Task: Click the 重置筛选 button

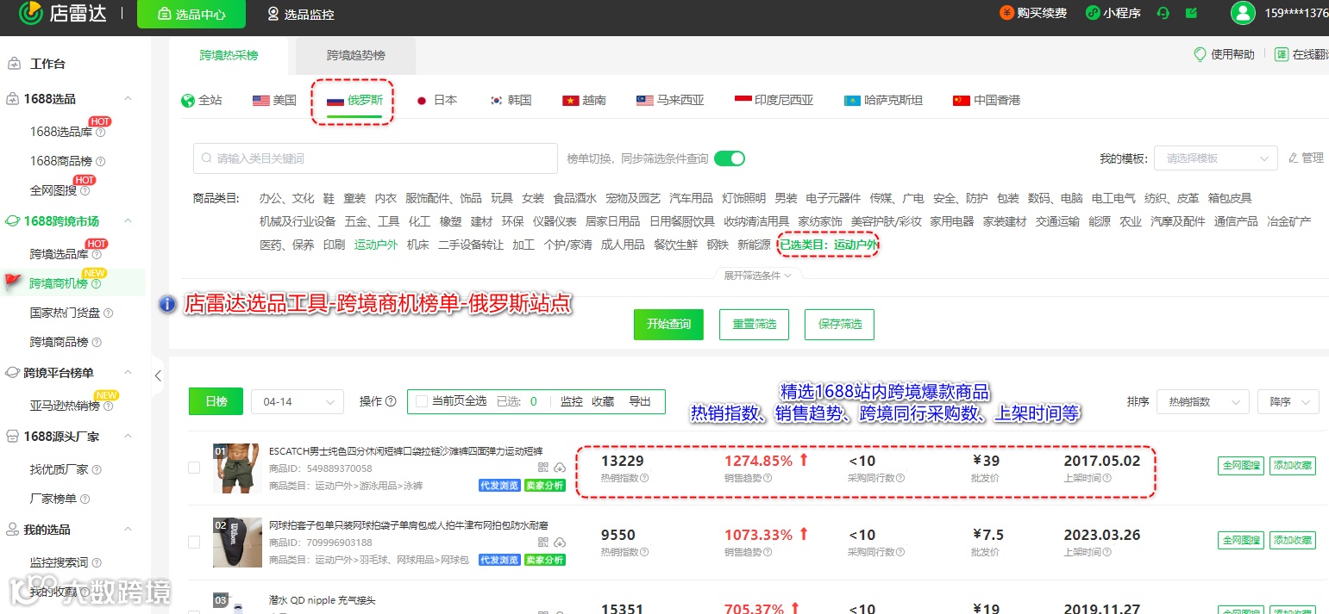Action: point(755,325)
